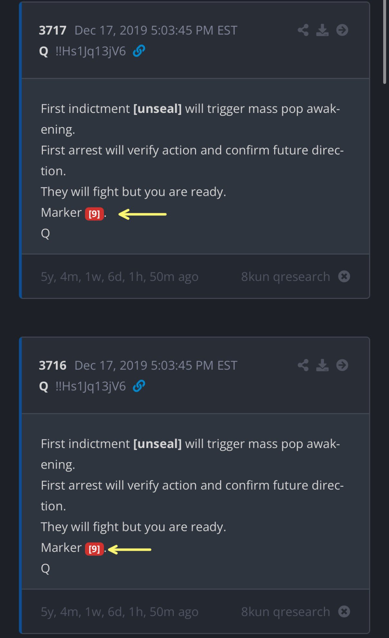Share post 3716 using share icon
This screenshot has height=638, width=389.
[303, 365]
